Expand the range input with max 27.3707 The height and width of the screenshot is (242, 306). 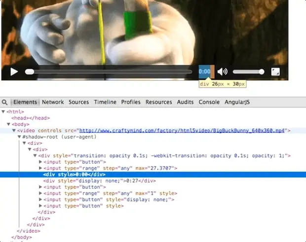[40, 168]
